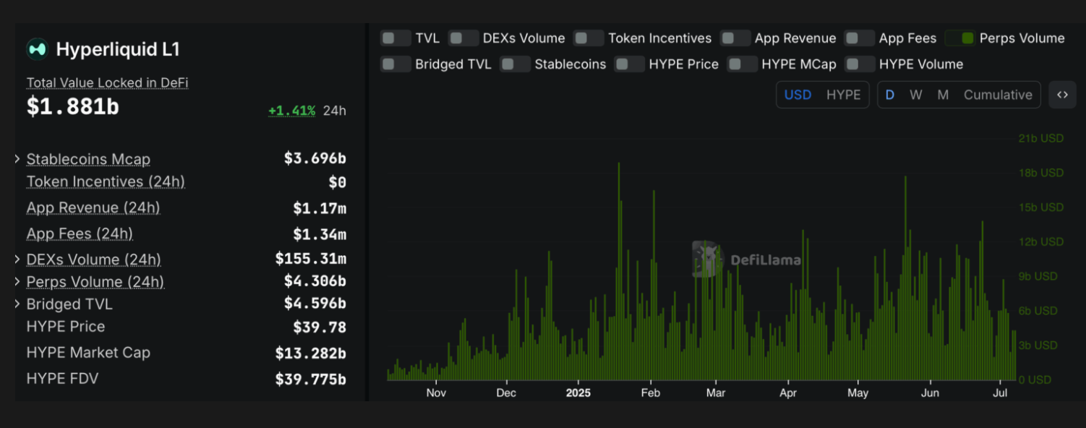The image size is (1086, 428).
Task: Expand the Stablecoins Mcap row
Action: pyautogui.click(x=17, y=159)
